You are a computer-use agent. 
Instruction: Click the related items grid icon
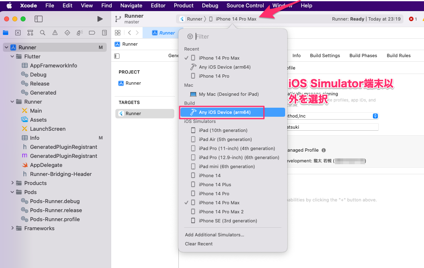point(117,33)
